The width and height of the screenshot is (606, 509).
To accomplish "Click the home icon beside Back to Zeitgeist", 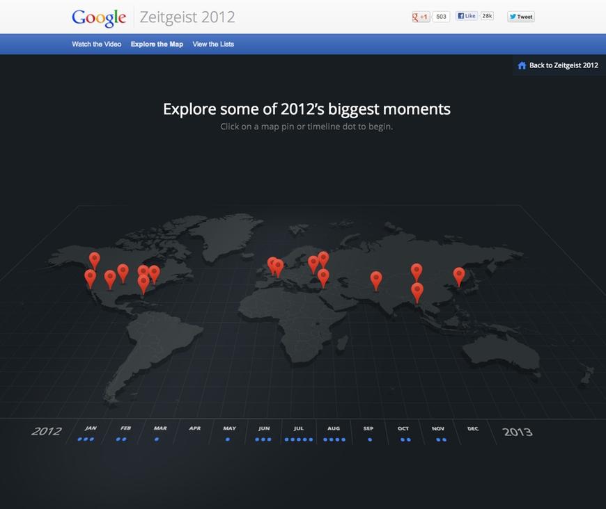I will point(522,65).
